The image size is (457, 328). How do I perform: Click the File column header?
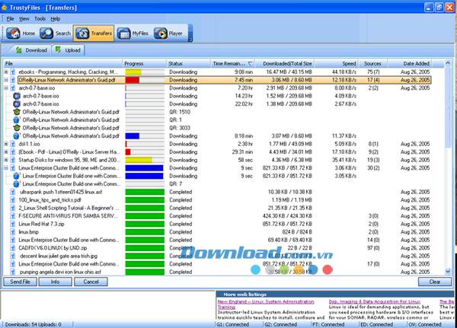[62, 63]
